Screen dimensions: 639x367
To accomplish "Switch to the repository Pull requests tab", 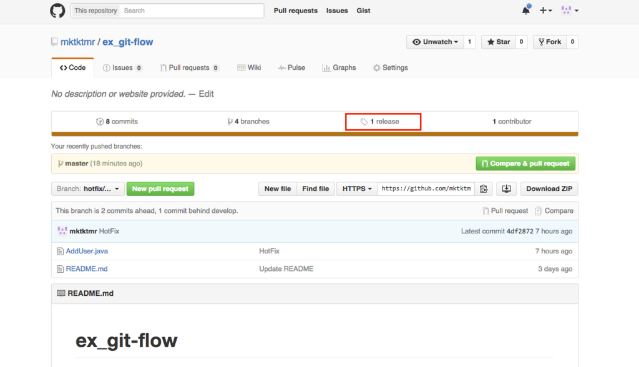I will 190,67.
